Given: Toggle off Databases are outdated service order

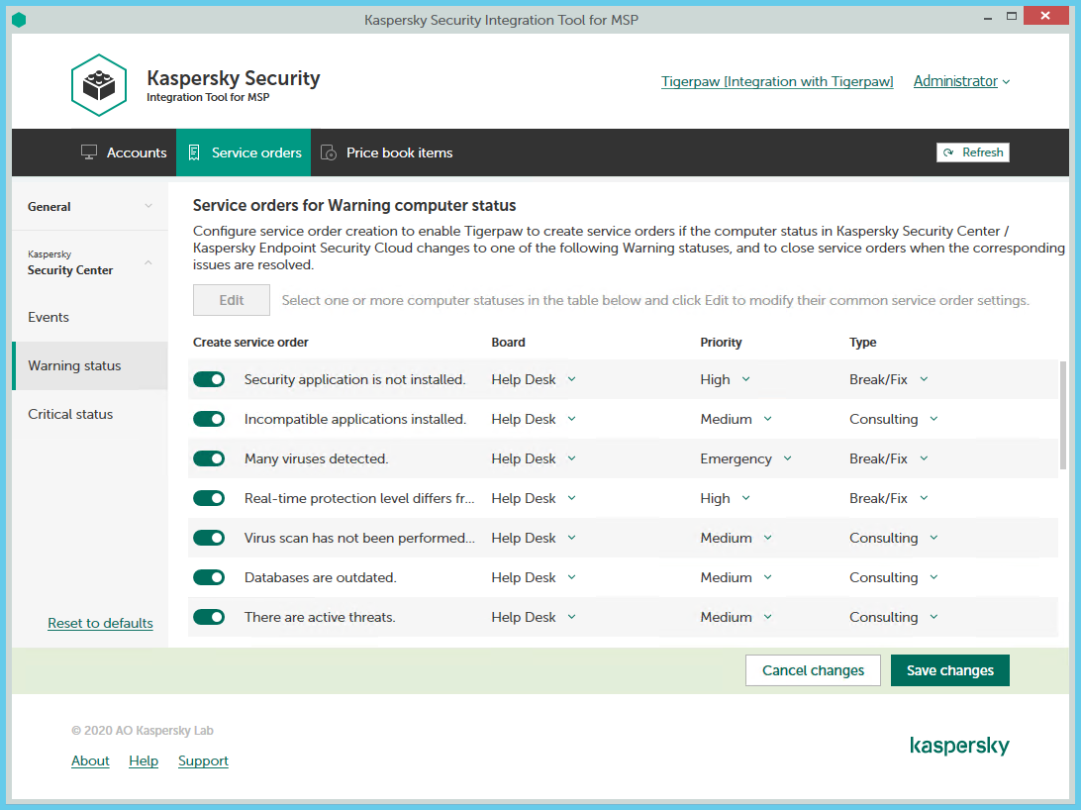Looking at the screenshot, I should [209, 577].
